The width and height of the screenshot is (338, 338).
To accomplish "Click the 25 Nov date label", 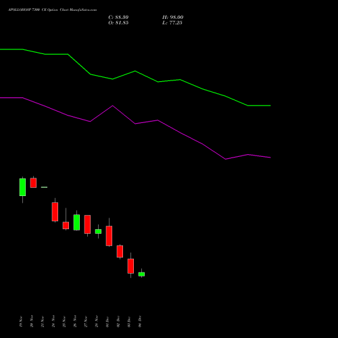I will point(64,322).
